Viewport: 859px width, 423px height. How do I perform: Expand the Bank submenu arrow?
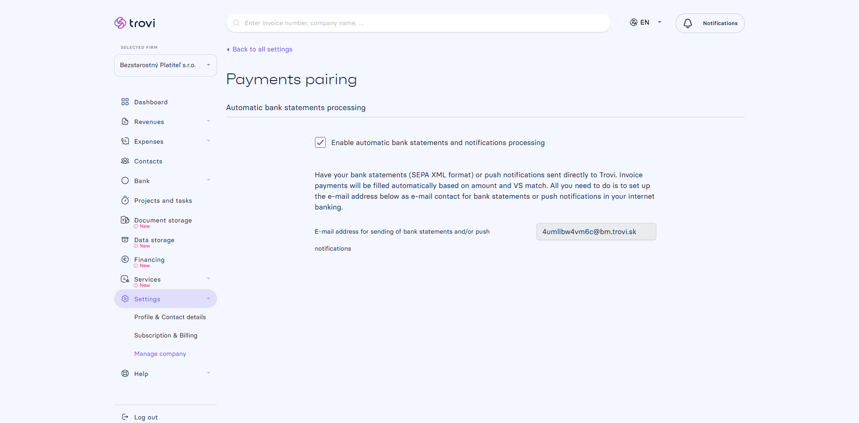pyautogui.click(x=208, y=180)
